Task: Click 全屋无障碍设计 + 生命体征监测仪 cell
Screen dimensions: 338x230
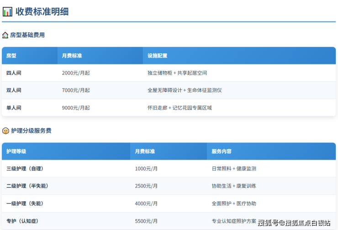Action: pos(185,90)
